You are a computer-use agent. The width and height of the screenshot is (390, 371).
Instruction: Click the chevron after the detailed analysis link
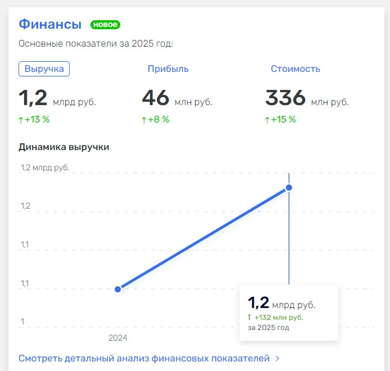(x=278, y=358)
